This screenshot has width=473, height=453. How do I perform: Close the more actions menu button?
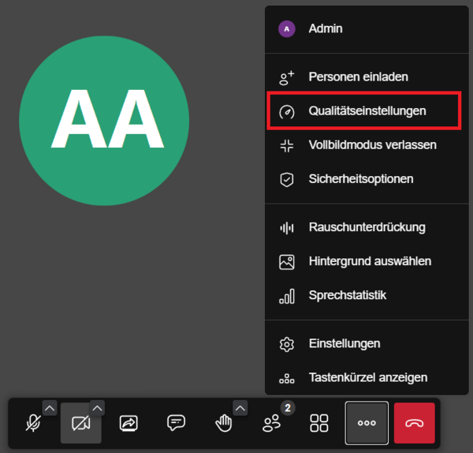(367, 423)
